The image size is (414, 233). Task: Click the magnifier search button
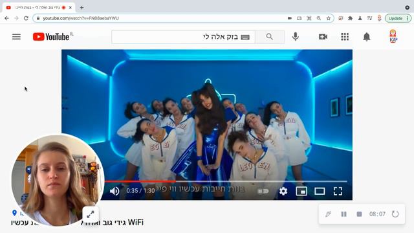(x=270, y=37)
